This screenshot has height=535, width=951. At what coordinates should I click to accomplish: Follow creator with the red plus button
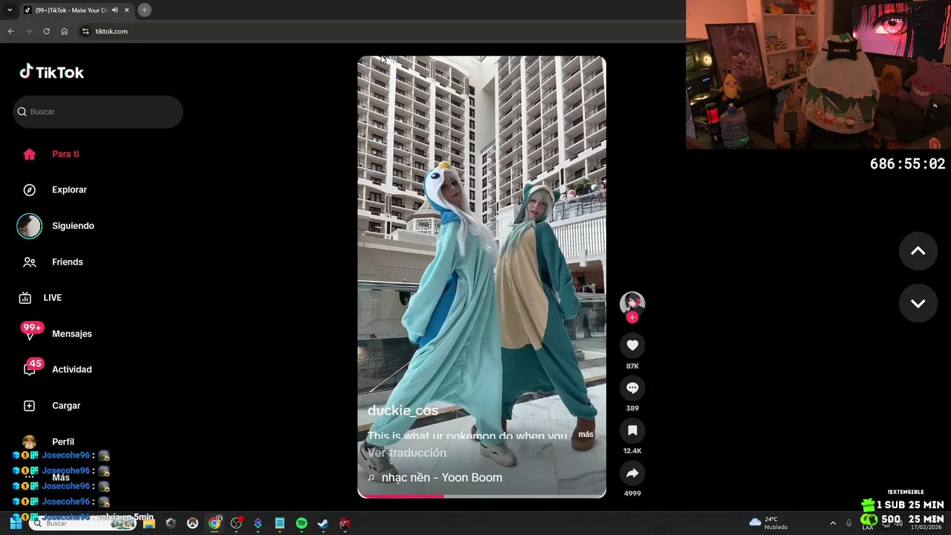632,317
